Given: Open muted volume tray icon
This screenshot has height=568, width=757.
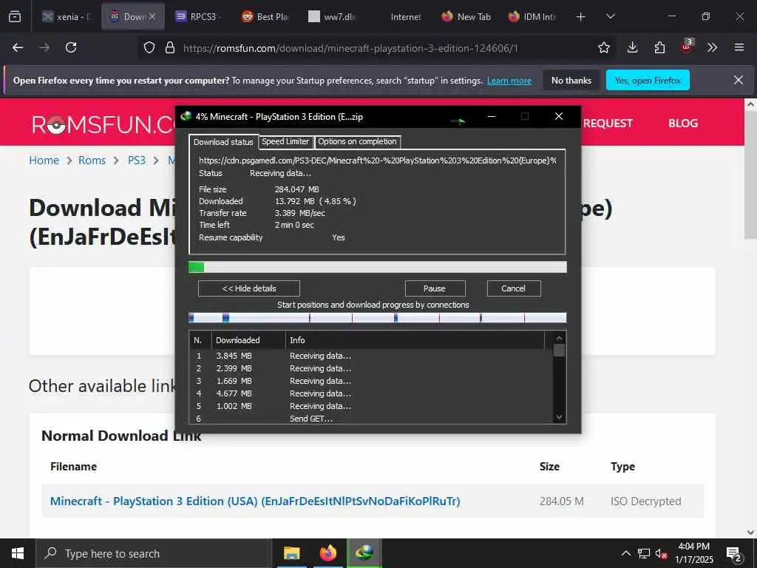Looking at the screenshot, I should tap(662, 554).
